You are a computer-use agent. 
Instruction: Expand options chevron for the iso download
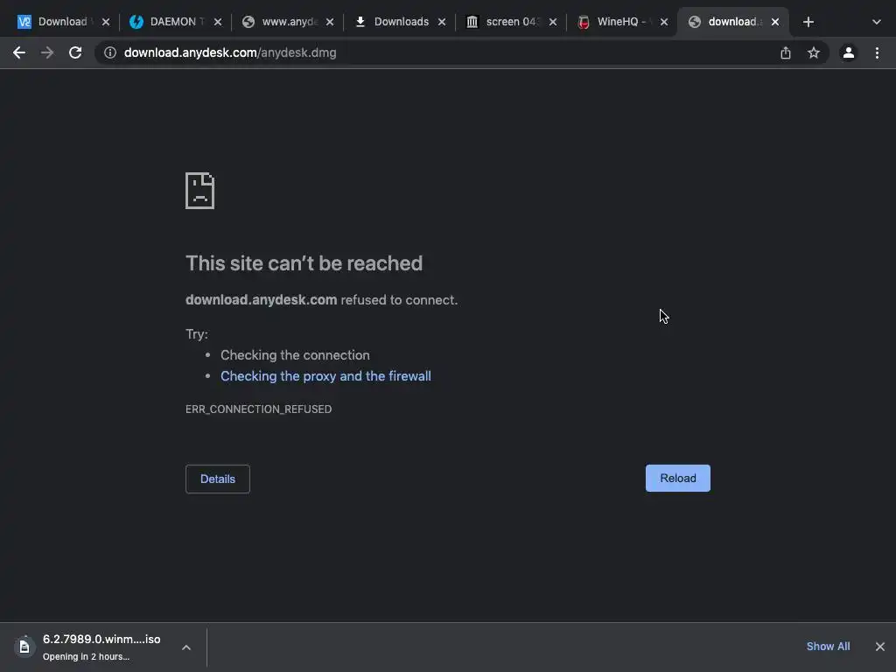click(x=186, y=647)
